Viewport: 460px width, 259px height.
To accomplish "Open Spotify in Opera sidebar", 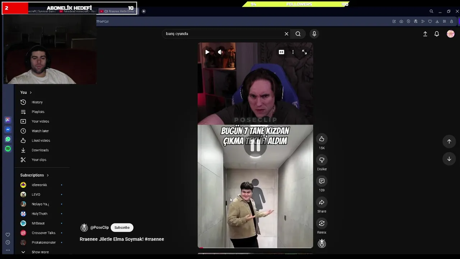I will click(8, 149).
